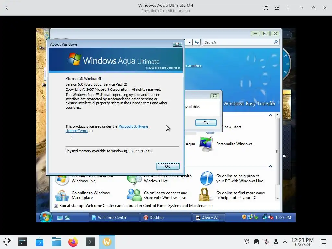Open the host file manager
The width and height of the screenshot is (332, 249).
point(56,242)
